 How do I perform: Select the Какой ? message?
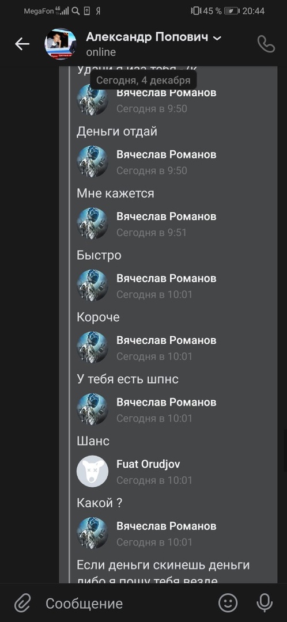99,503
